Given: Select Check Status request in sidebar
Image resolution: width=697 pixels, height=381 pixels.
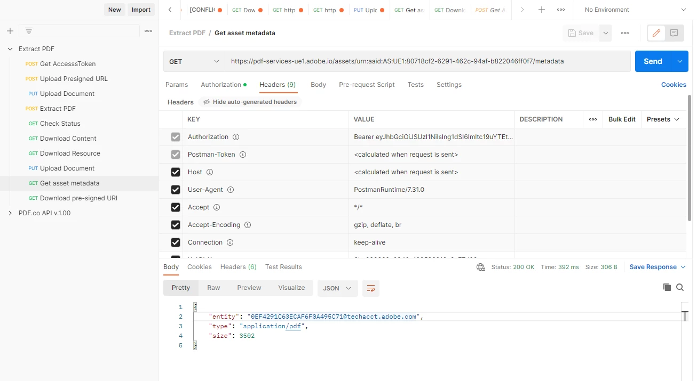Looking at the screenshot, I should click(x=60, y=124).
